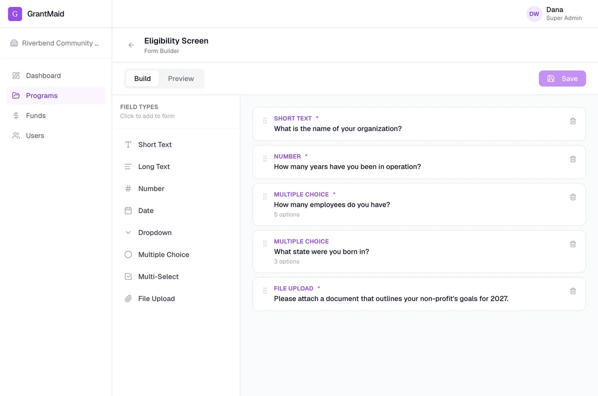Delete the organization name question
Screen dimensions: 598x396
[x=573, y=121]
